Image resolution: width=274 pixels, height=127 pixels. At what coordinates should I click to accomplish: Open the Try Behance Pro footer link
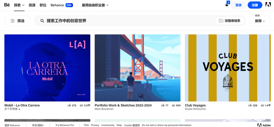coord(65,125)
